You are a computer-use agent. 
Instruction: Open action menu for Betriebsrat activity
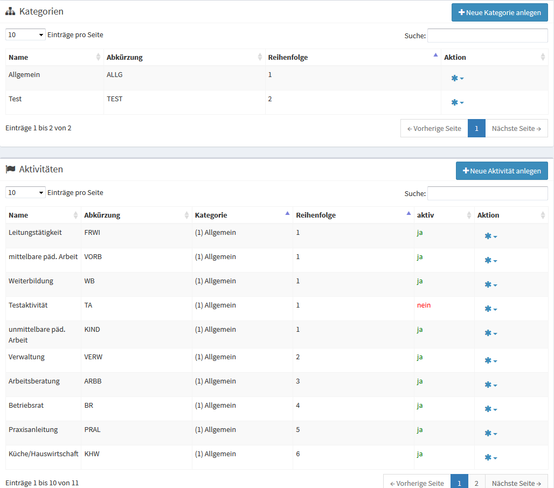click(490, 409)
